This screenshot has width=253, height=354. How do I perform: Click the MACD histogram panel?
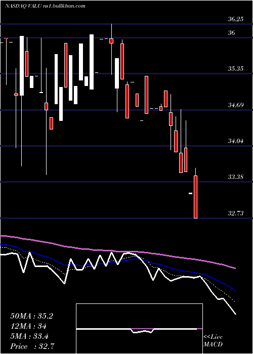point(139,329)
